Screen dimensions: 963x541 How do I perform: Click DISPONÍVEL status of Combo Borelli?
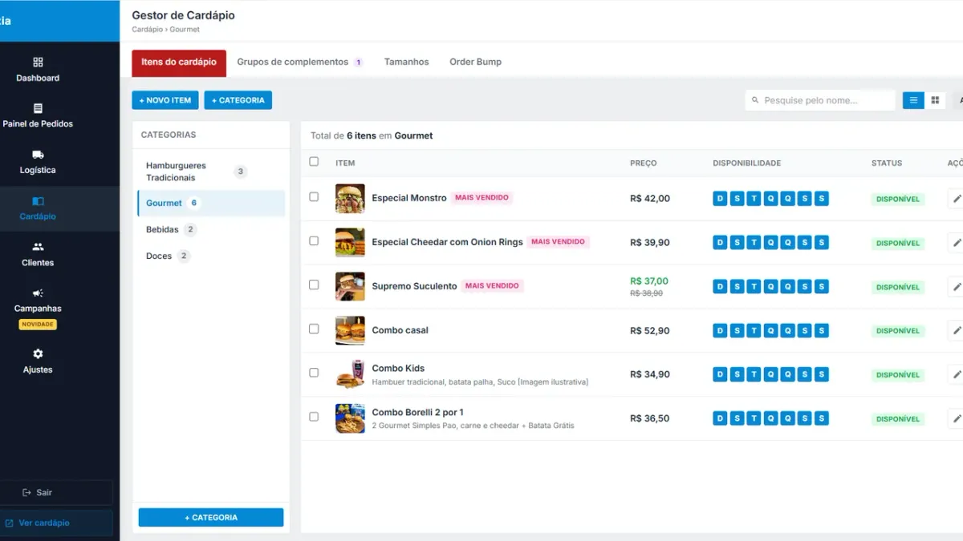[x=898, y=419]
